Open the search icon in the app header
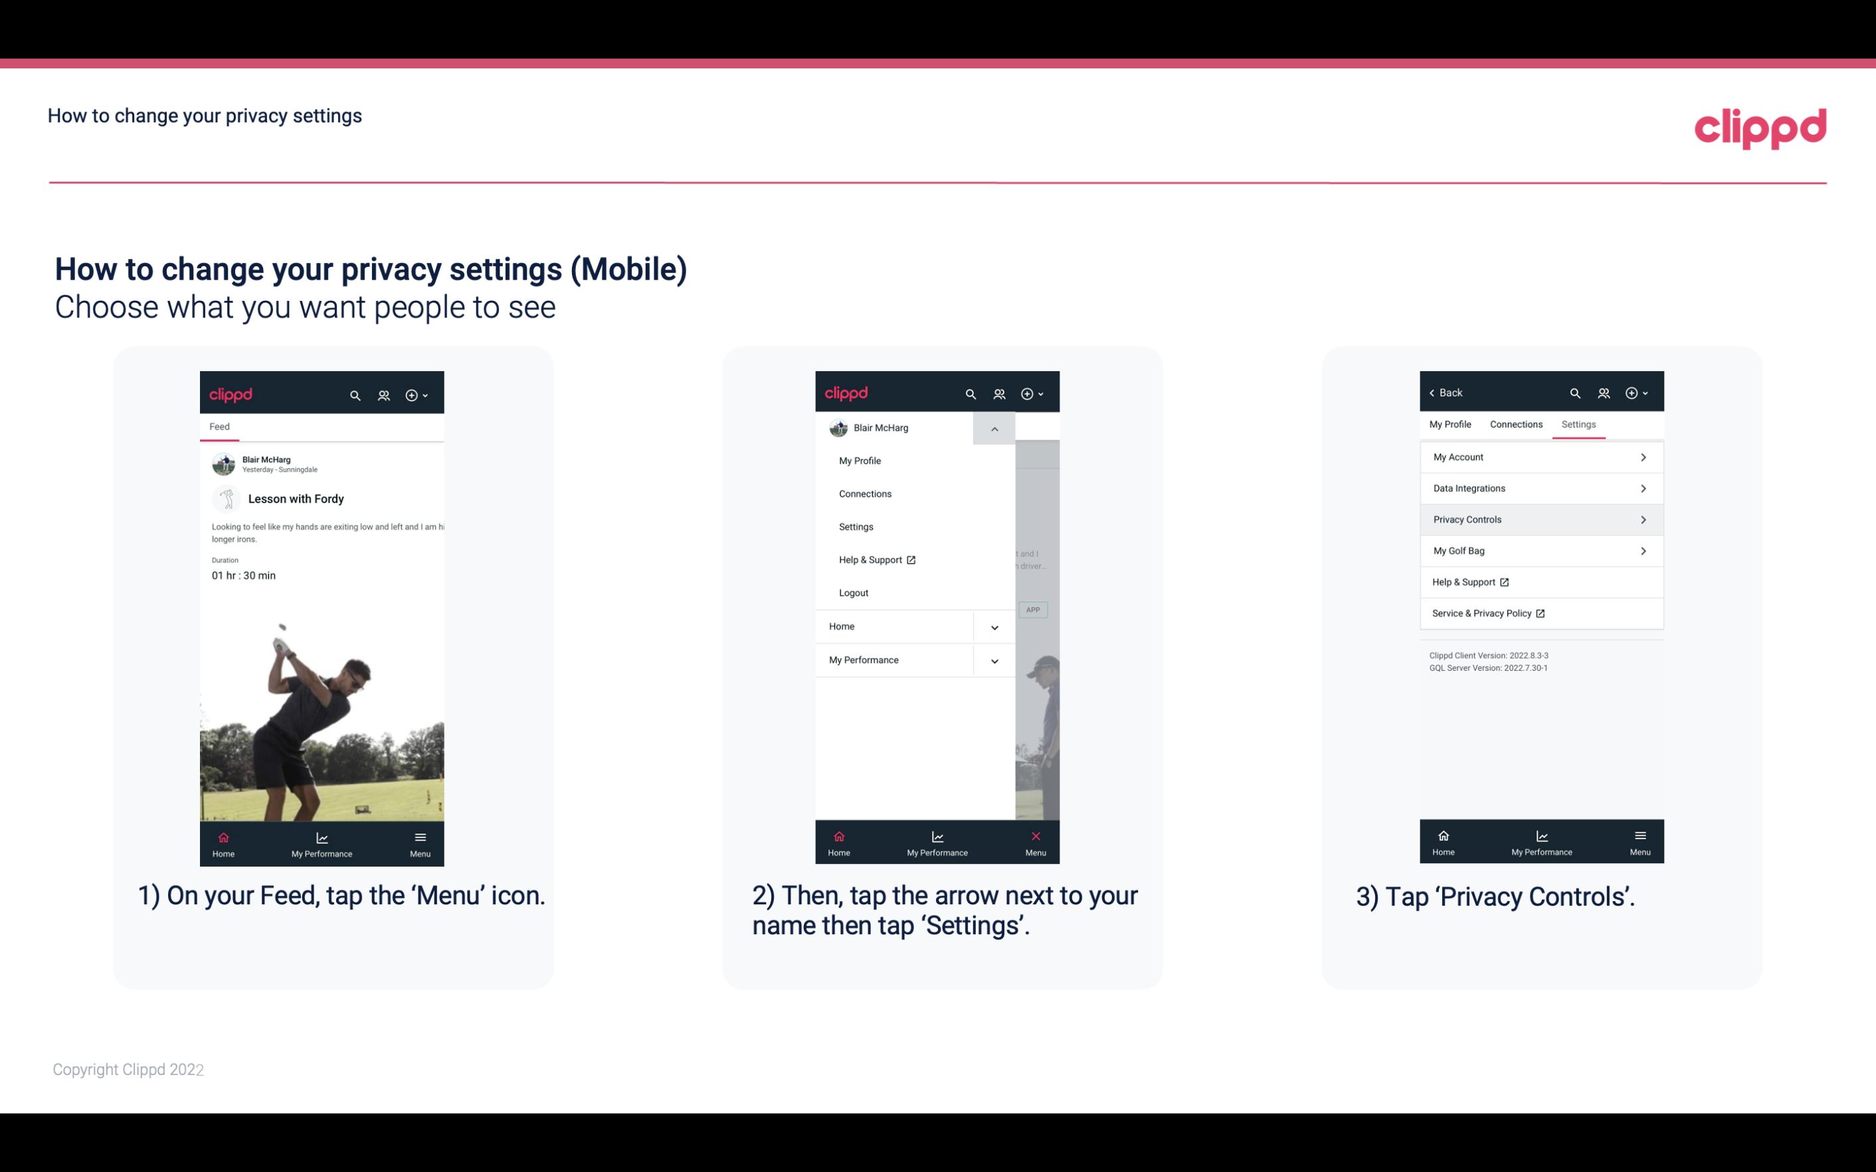Viewport: 1876px width, 1172px height. [357, 393]
